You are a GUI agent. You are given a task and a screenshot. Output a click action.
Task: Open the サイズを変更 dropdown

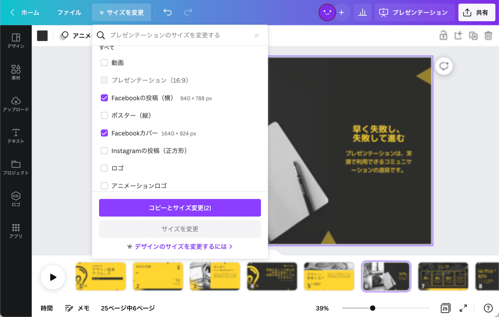click(x=121, y=12)
